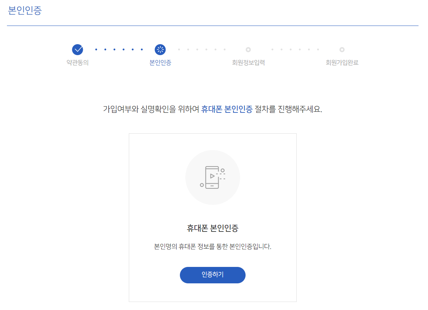Viewport: 428px width, 310px height.
Task: Select the 약관동의 step label
Action: click(77, 62)
